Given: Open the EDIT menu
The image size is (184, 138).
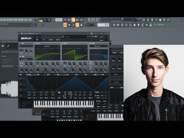Looking at the screenshot, I should [1, 20].
